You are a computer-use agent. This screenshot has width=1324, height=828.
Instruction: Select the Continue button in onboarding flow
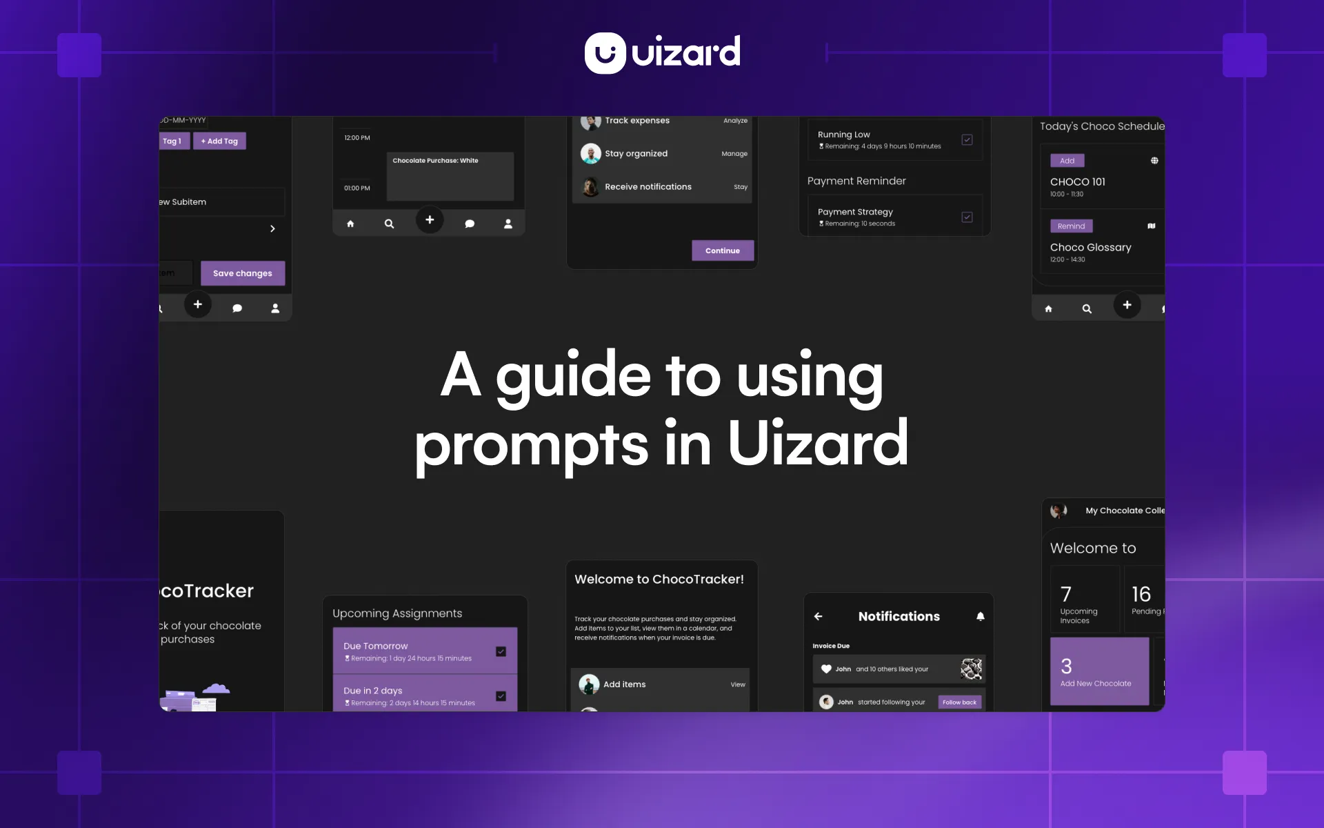tap(723, 250)
